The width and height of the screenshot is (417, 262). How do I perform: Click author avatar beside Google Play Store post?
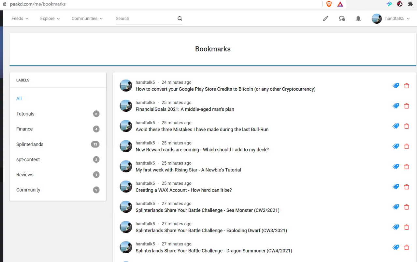[x=126, y=85]
